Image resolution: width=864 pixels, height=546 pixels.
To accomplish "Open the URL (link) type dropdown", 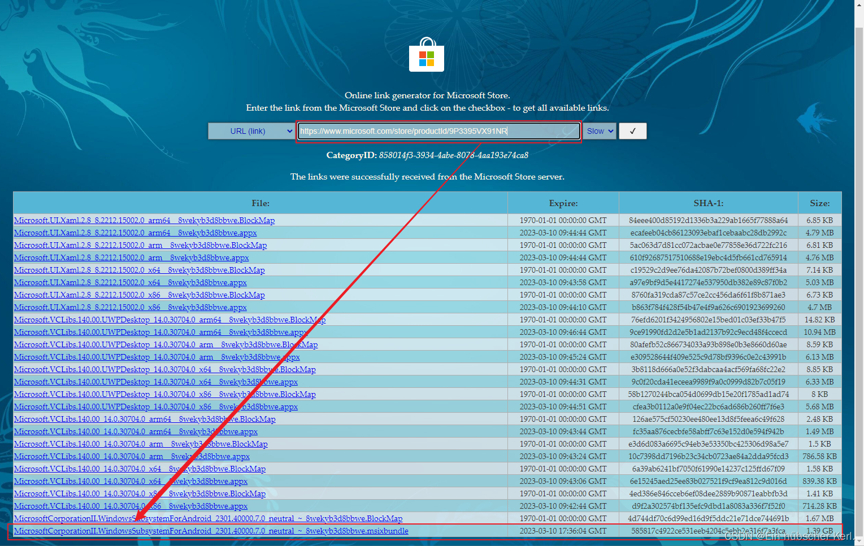I will point(251,131).
